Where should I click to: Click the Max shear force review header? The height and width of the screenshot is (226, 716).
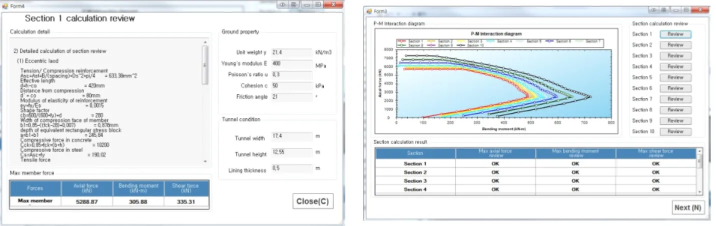tap(656, 153)
